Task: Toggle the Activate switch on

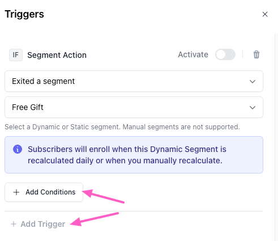Action: click(x=225, y=54)
